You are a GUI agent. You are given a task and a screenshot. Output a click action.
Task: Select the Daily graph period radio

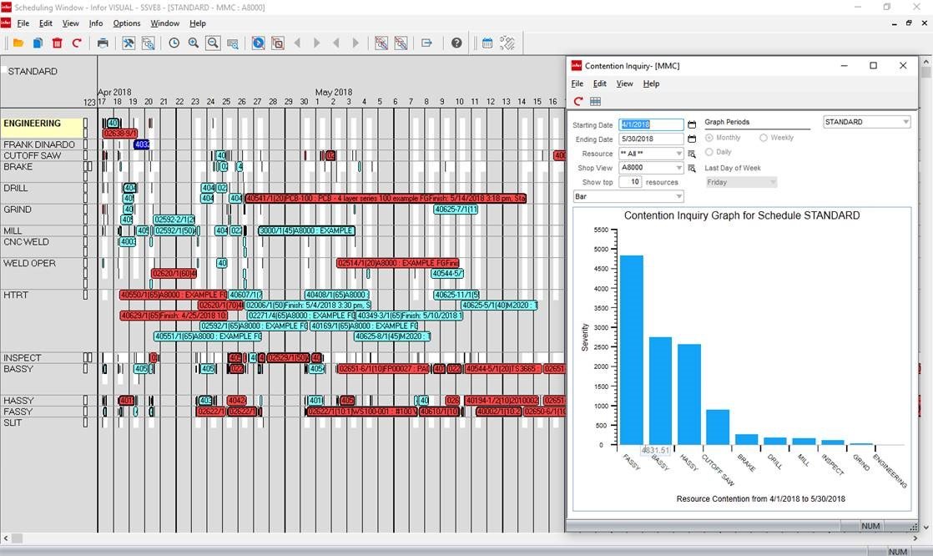tap(709, 152)
